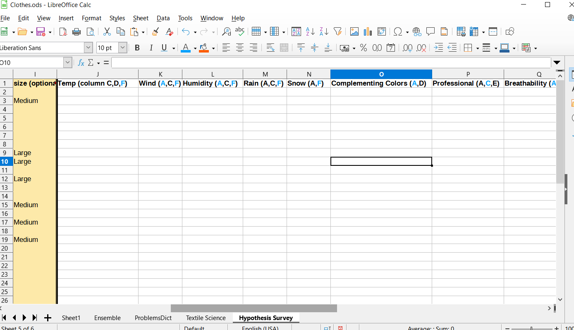Apply the blue font color swatch
Screen dimensions: 574x330
(186, 48)
